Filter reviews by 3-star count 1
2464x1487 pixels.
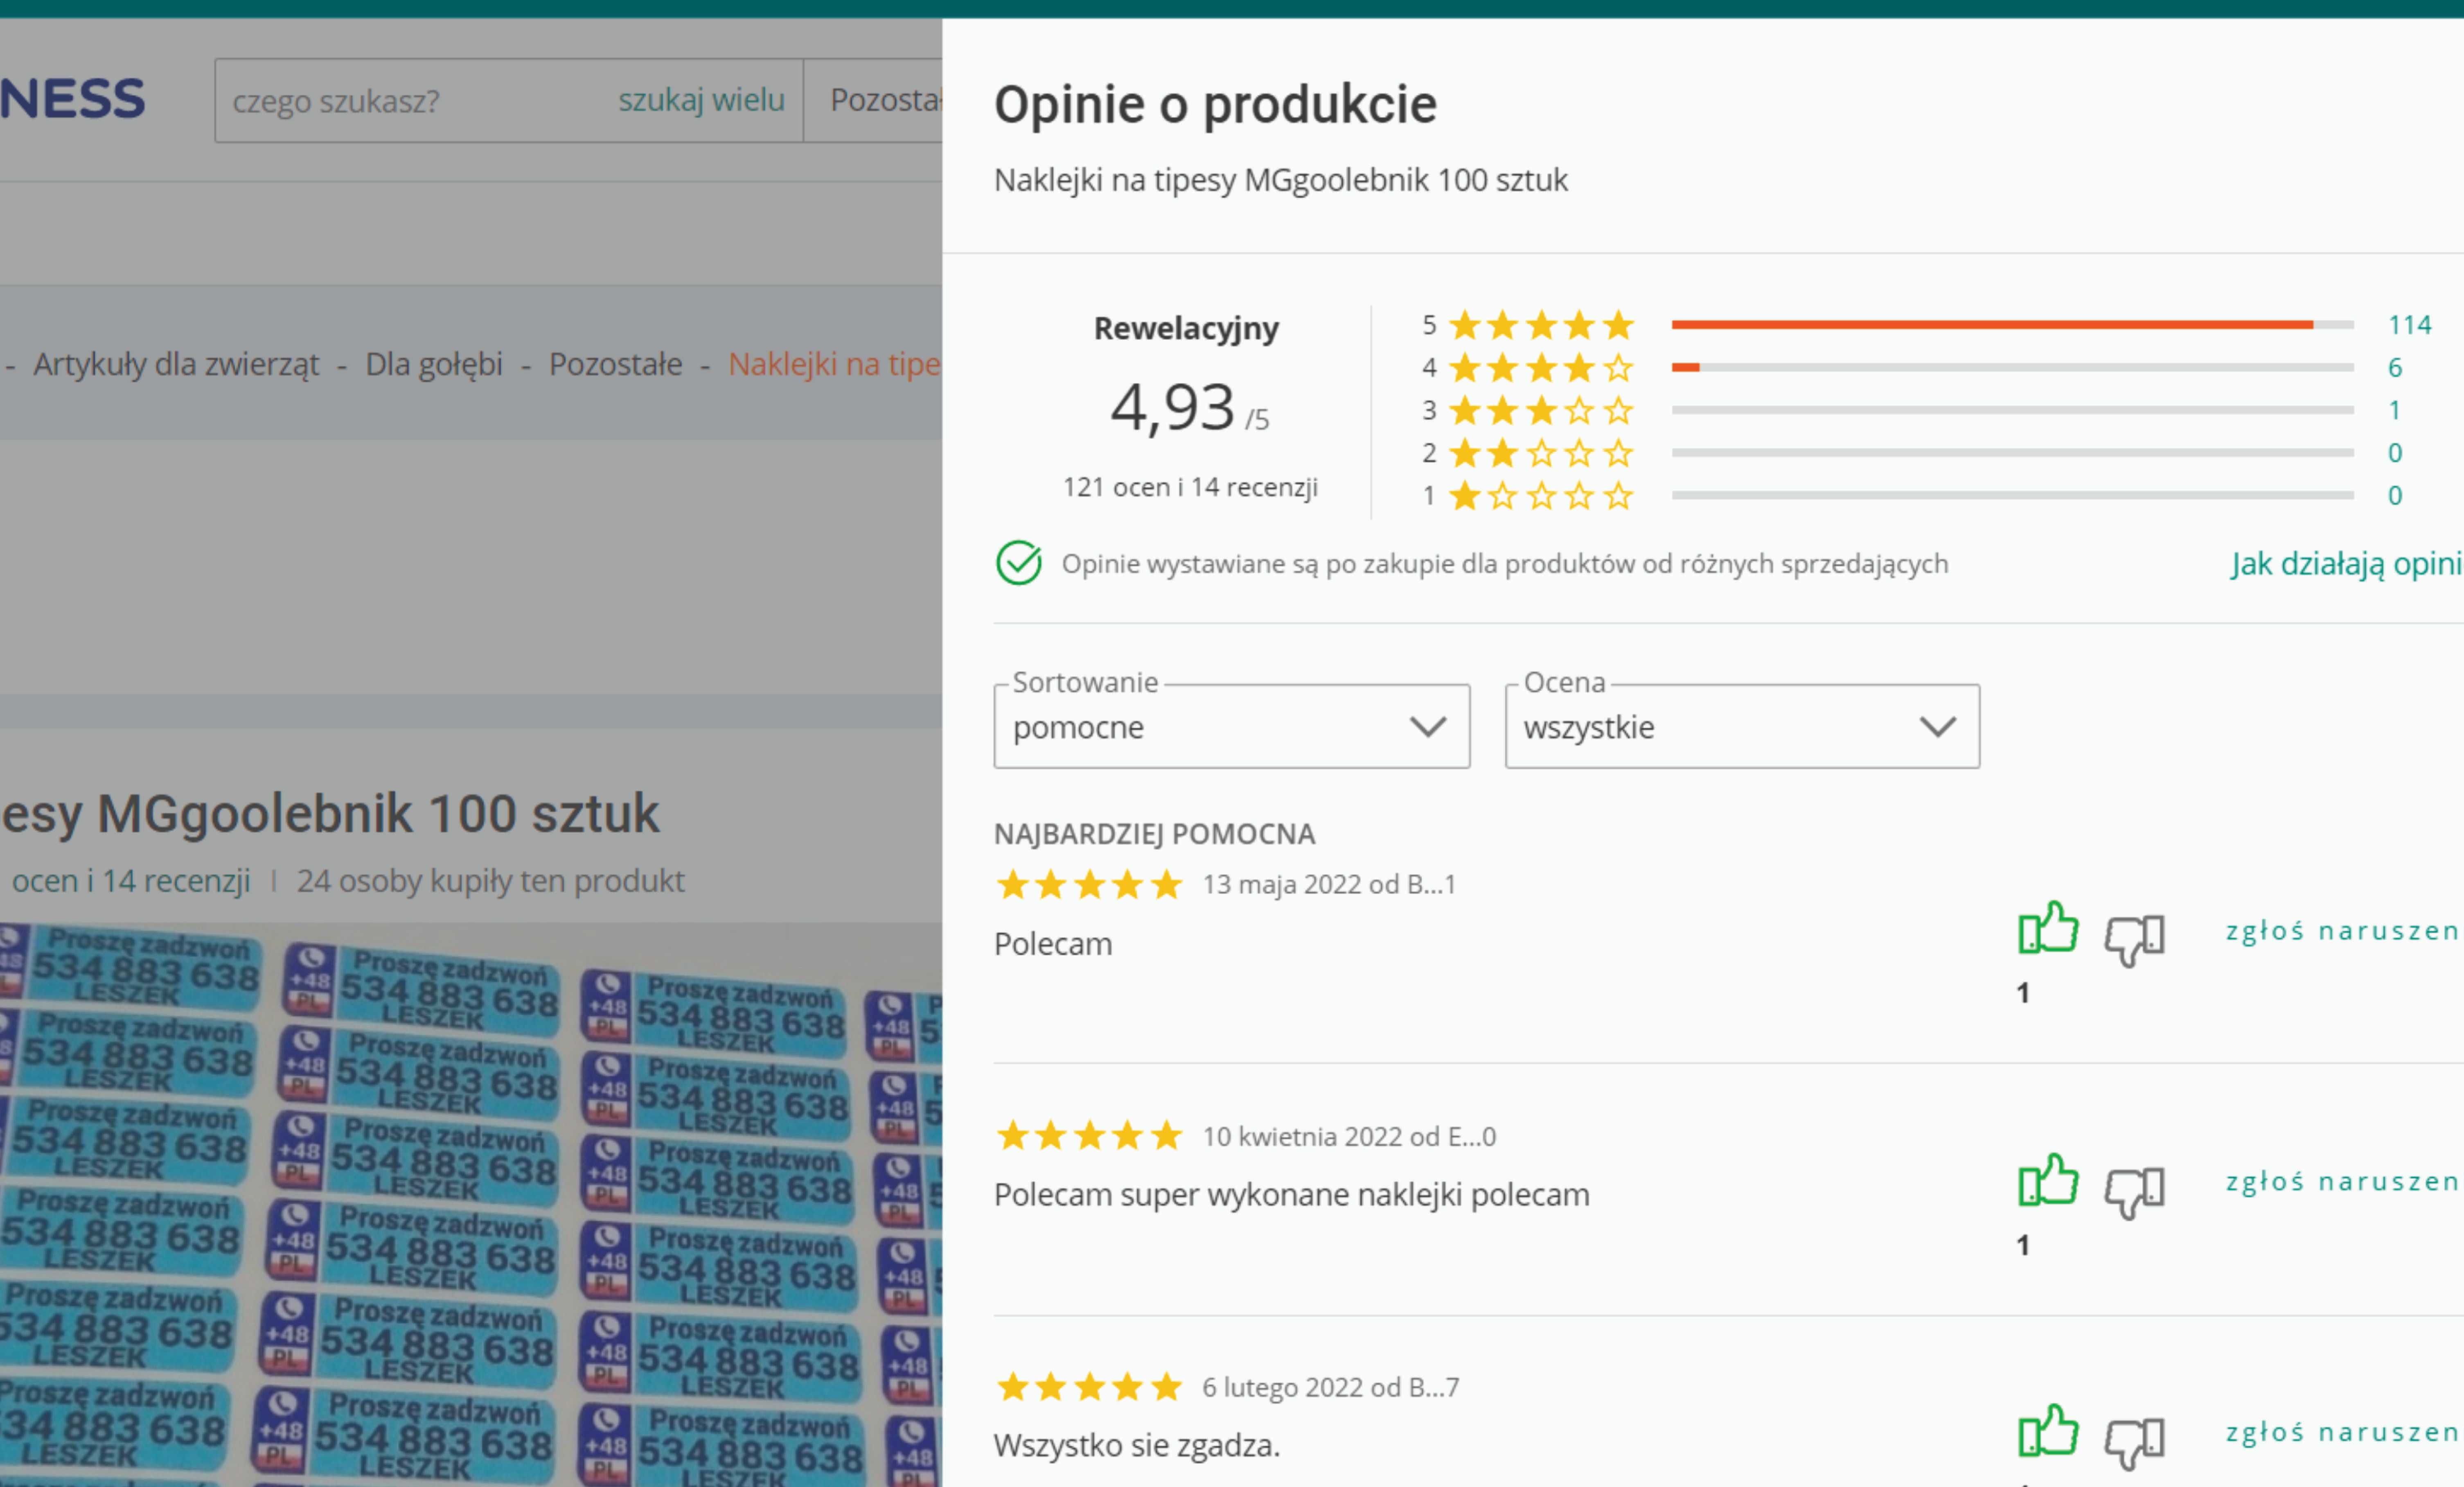click(2394, 410)
